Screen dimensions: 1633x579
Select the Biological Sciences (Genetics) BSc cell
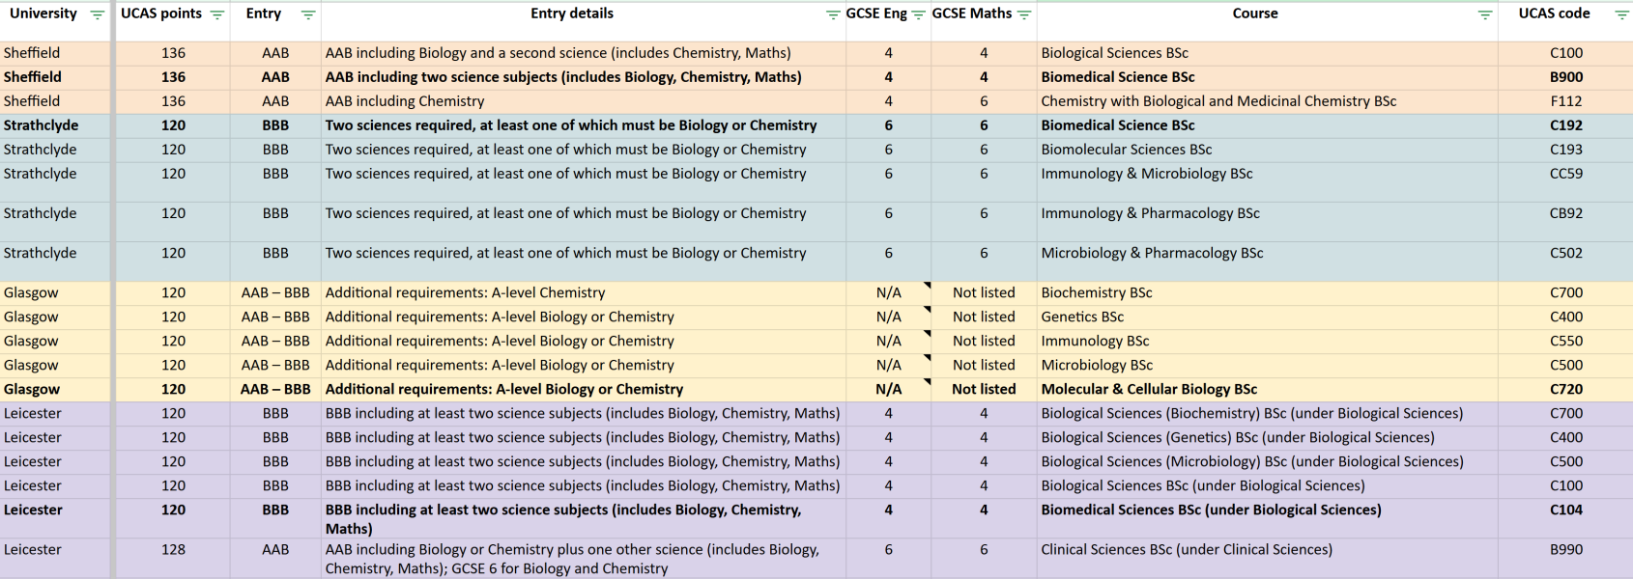pyautogui.click(x=1267, y=437)
